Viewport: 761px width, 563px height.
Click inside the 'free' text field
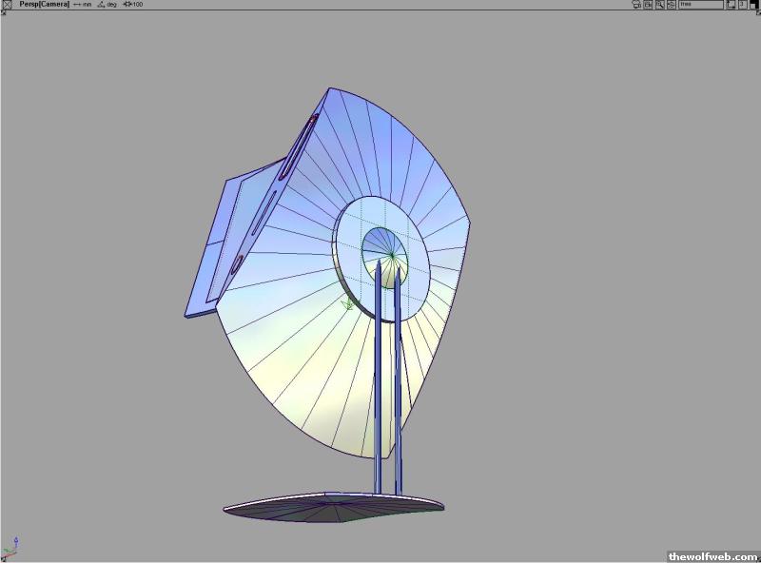700,5
